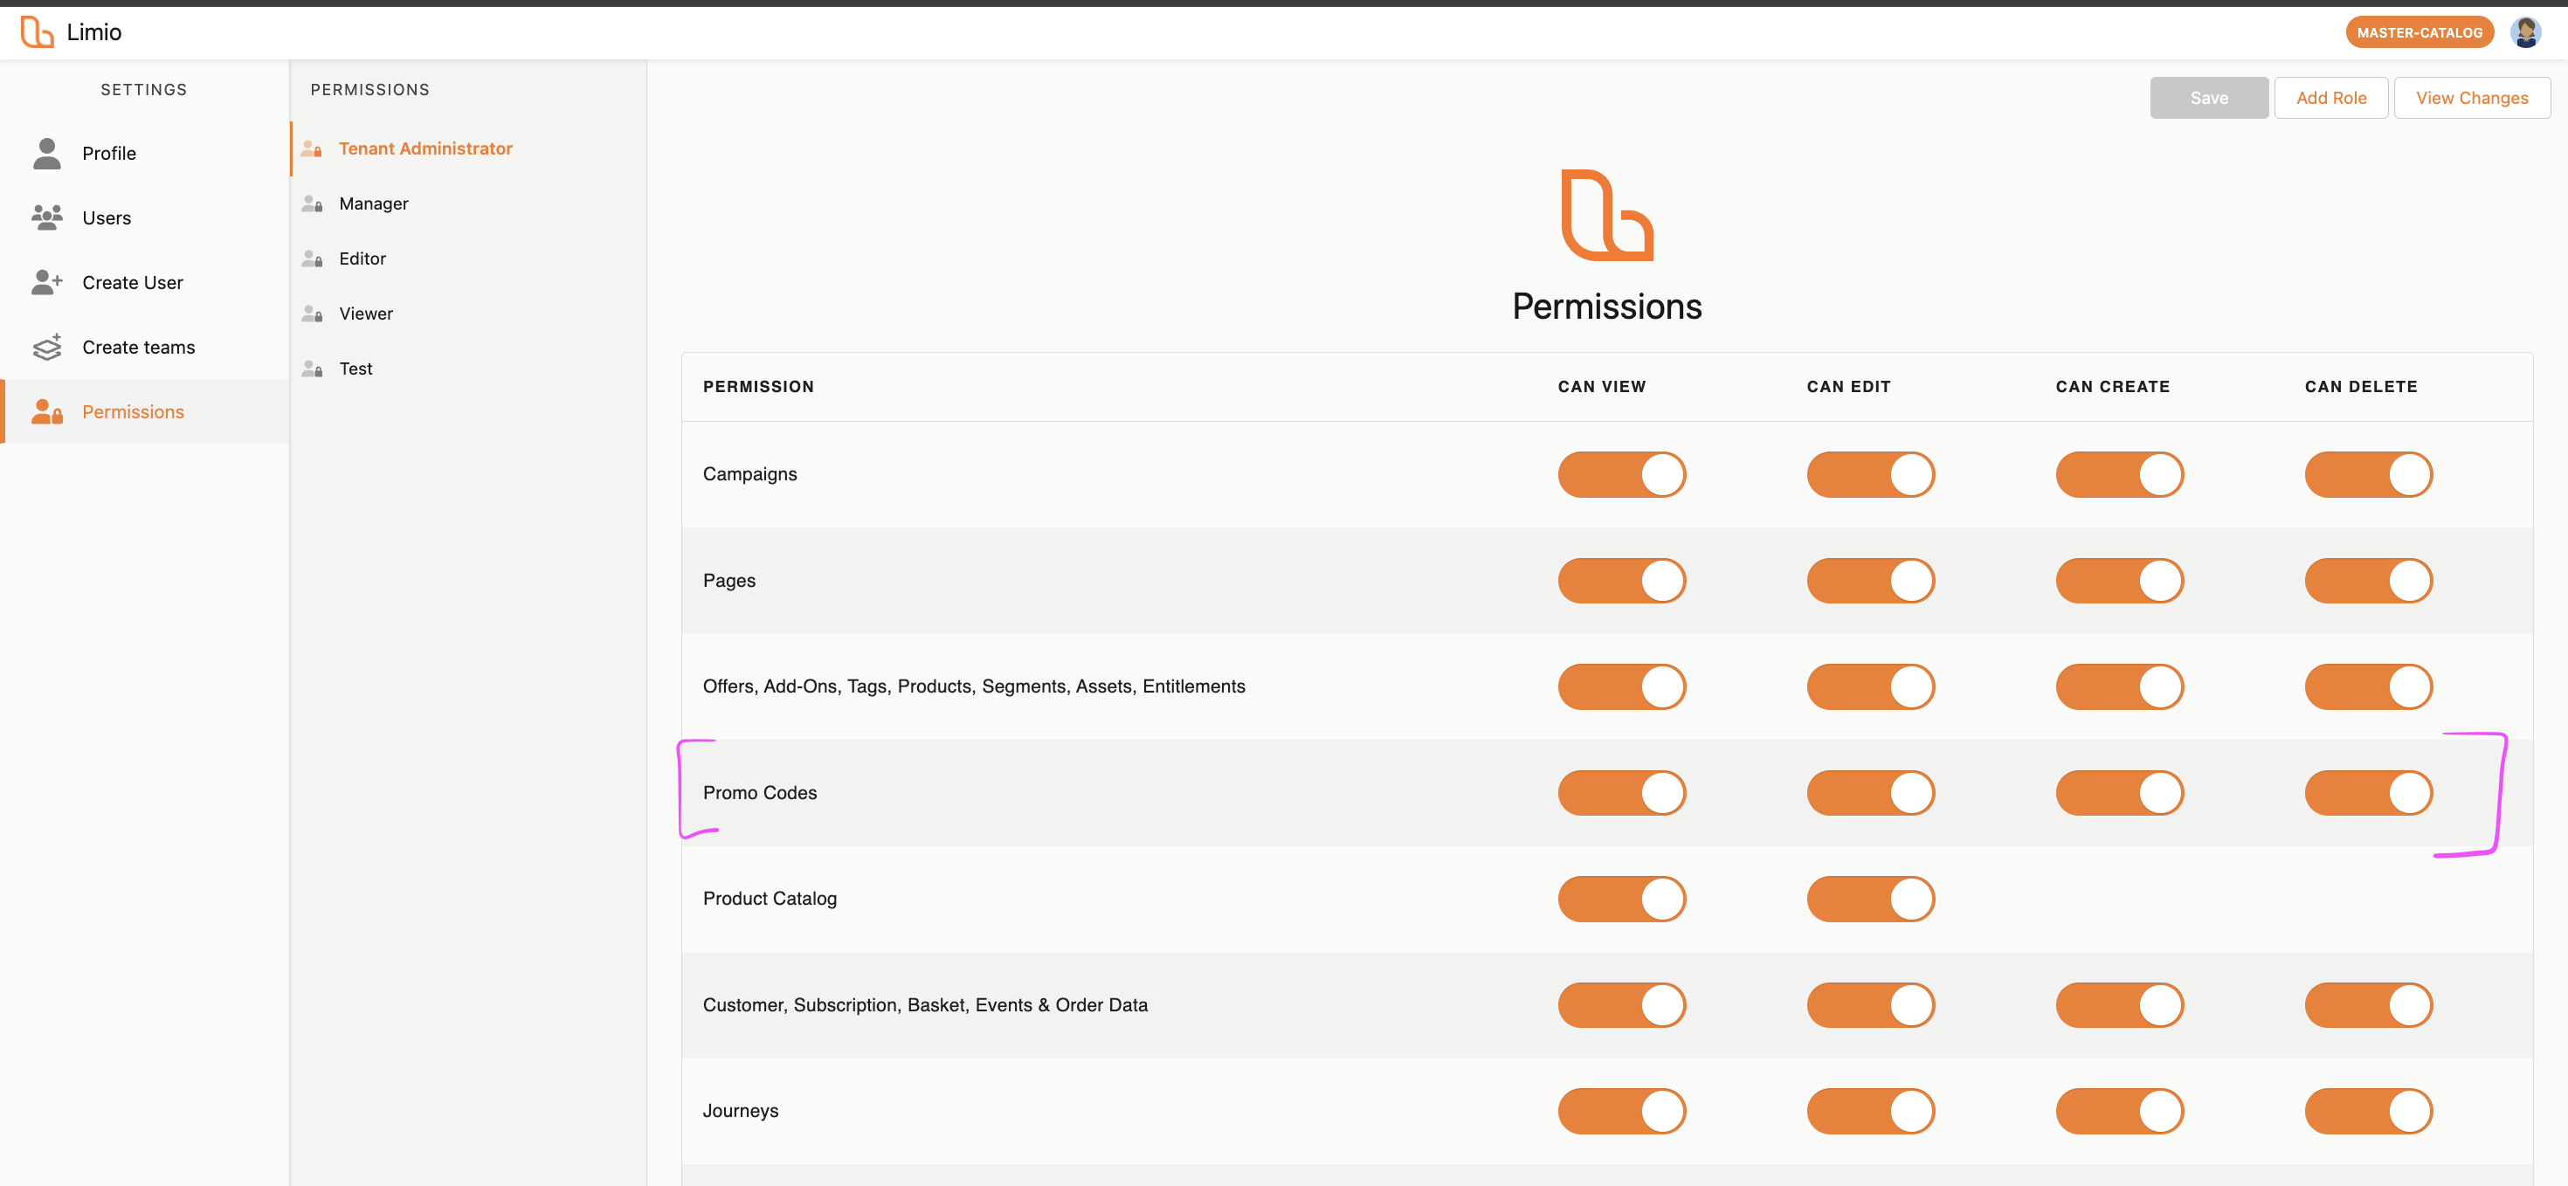Click the Product Catalog row label

pyautogui.click(x=770, y=899)
